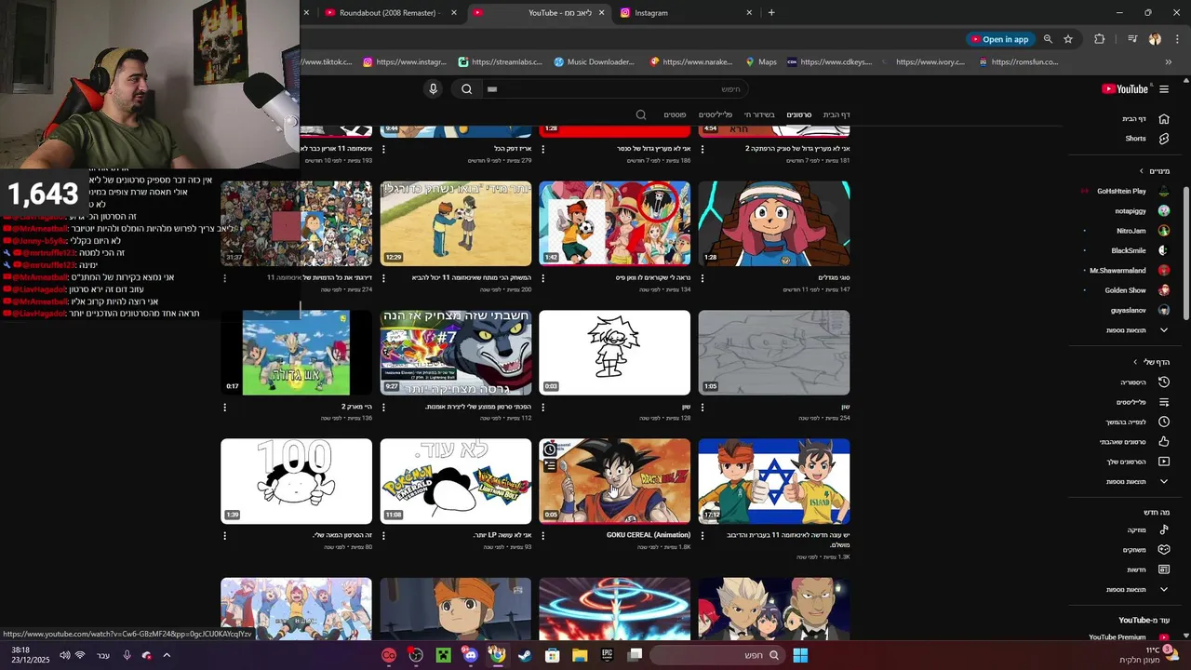Open the File Explorer taskbar icon
The width and height of the screenshot is (1191, 670).
(x=580, y=655)
